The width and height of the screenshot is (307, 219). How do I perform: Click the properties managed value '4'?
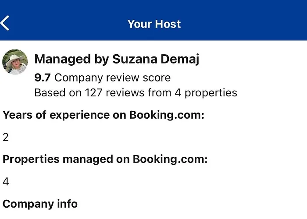point(6,182)
